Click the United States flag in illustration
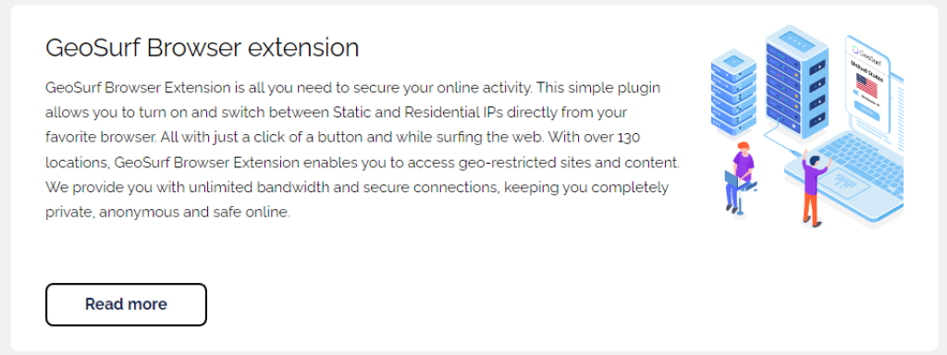Screen dimensions: 947x355 pyautogui.click(x=867, y=86)
